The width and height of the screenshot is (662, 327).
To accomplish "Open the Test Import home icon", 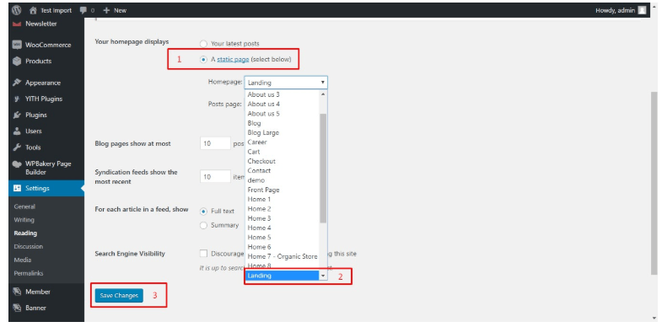I will pos(33,10).
